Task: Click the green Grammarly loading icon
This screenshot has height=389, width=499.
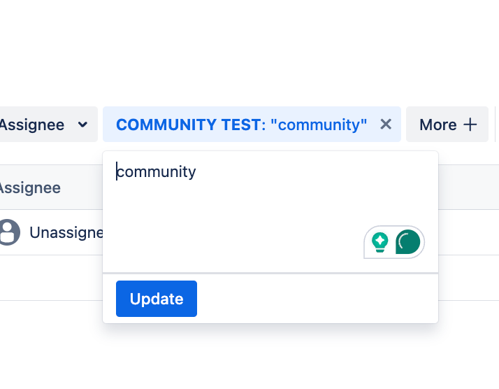Action: click(x=408, y=242)
